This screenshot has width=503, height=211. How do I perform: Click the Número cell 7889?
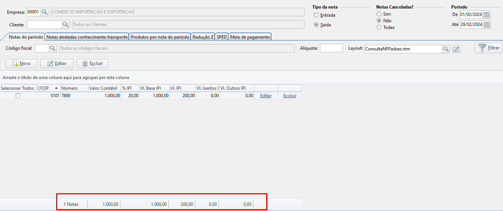[74, 96]
